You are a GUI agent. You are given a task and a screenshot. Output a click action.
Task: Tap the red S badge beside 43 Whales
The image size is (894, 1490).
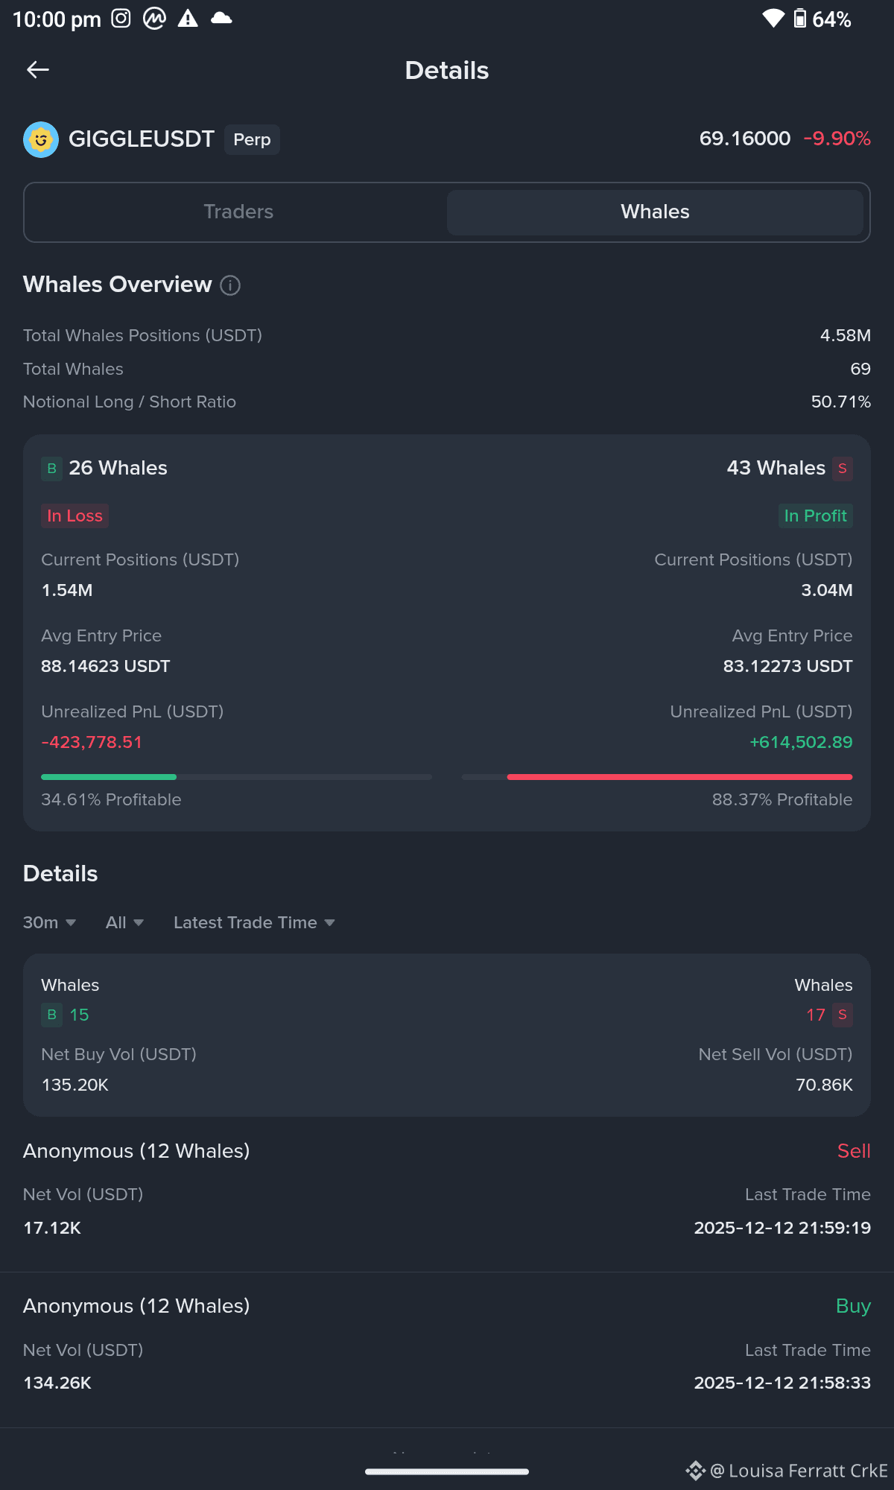click(843, 469)
